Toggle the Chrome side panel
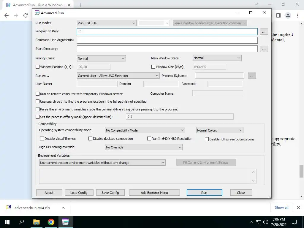304x228 pixels. click(x=278, y=15)
